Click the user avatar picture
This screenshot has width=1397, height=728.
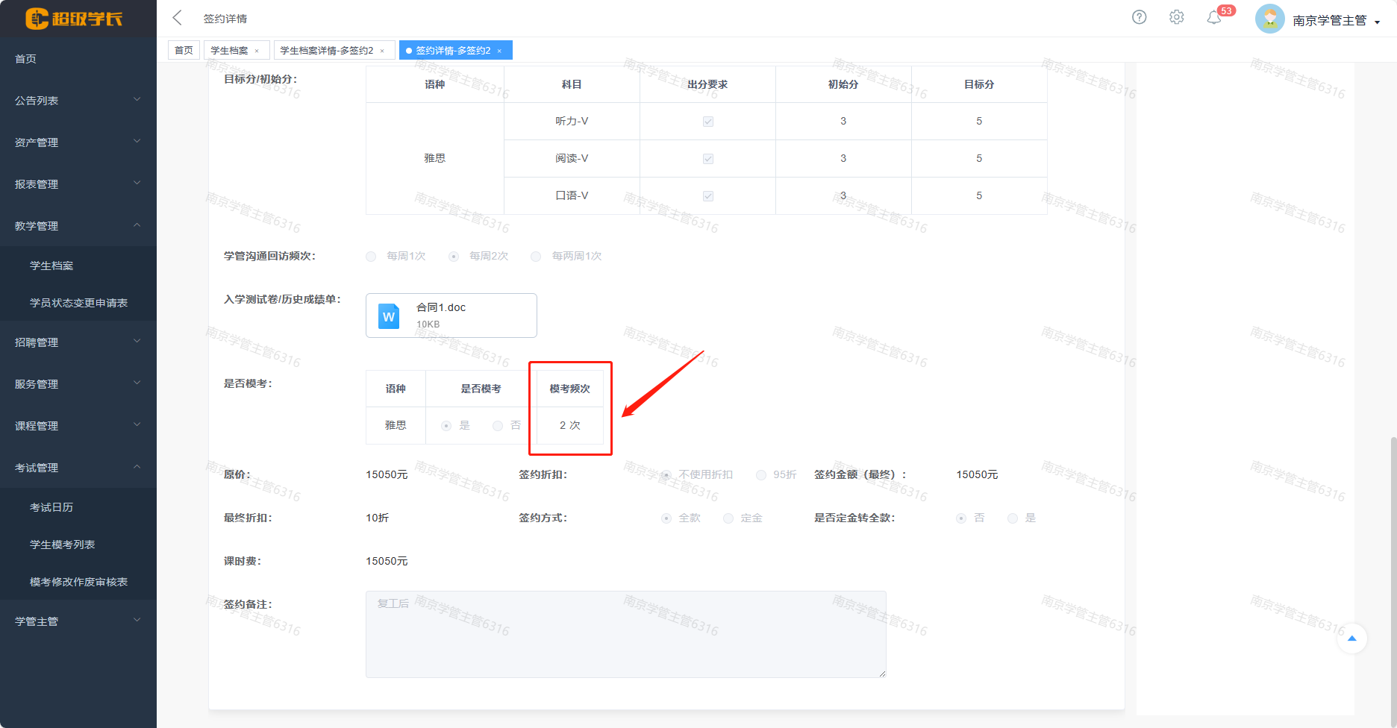(x=1269, y=19)
